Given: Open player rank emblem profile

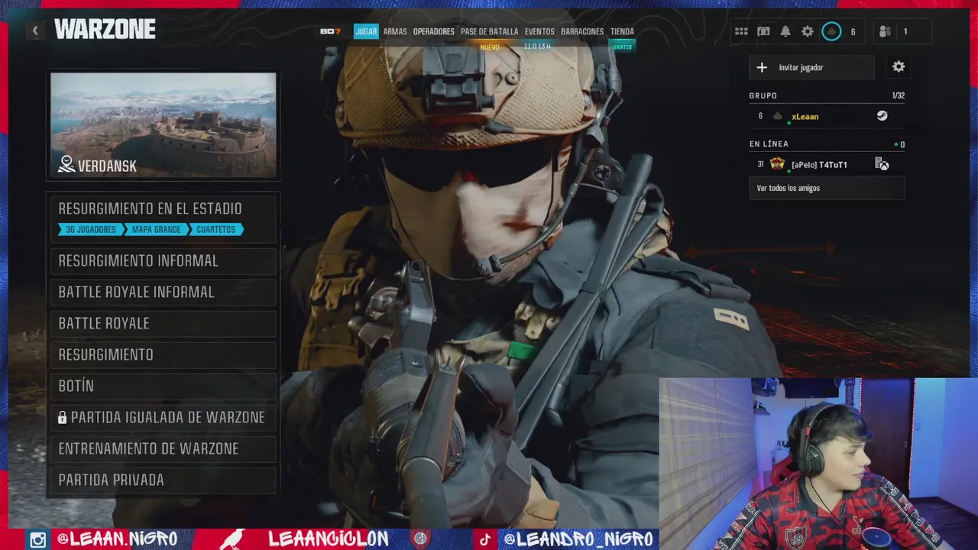Looking at the screenshot, I should 831,31.
